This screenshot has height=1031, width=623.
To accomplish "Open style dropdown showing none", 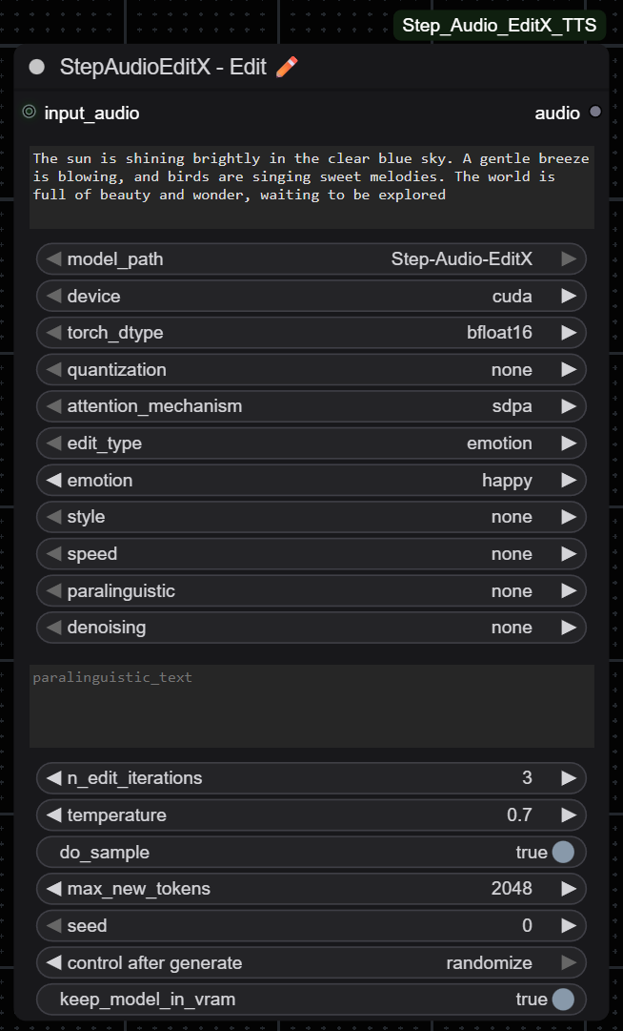I will (x=311, y=517).
